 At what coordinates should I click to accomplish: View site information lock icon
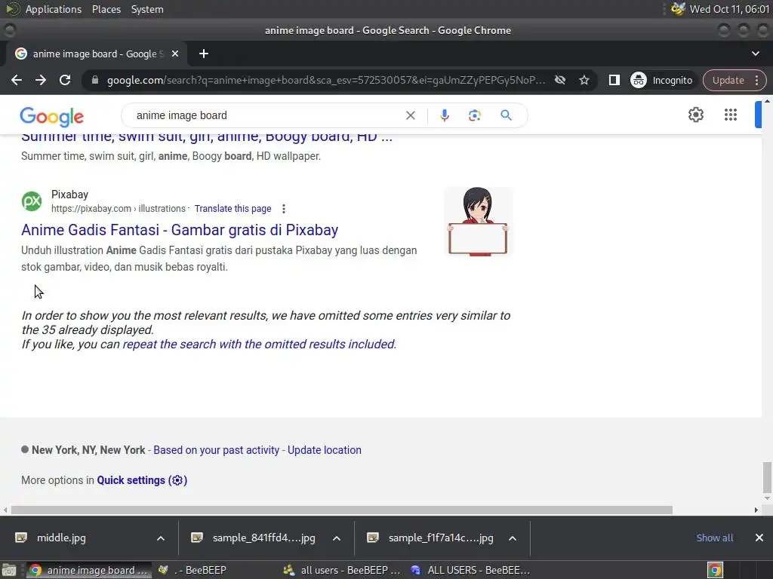pos(95,80)
